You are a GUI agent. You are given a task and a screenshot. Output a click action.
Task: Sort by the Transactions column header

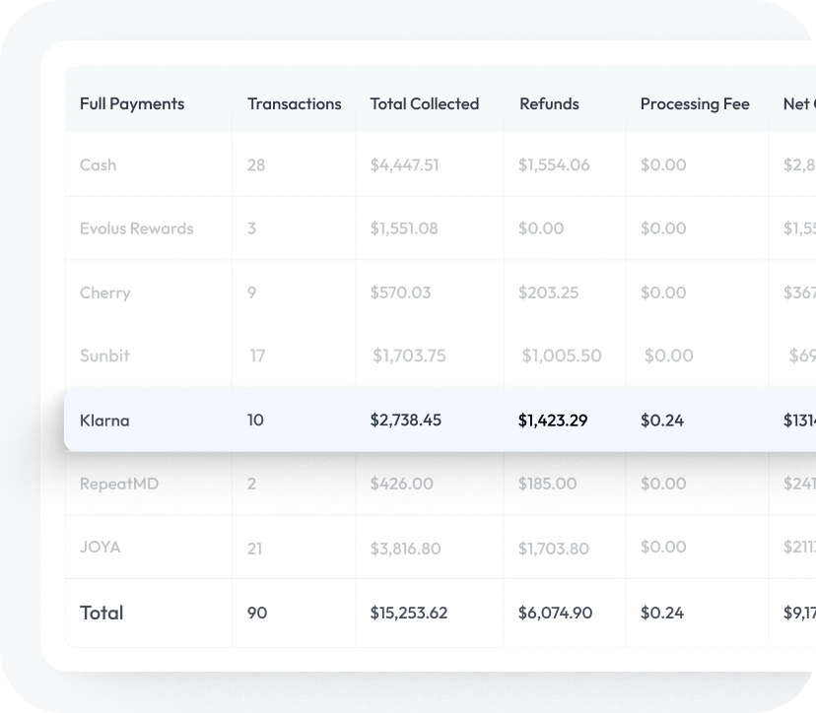tap(294, 103)
